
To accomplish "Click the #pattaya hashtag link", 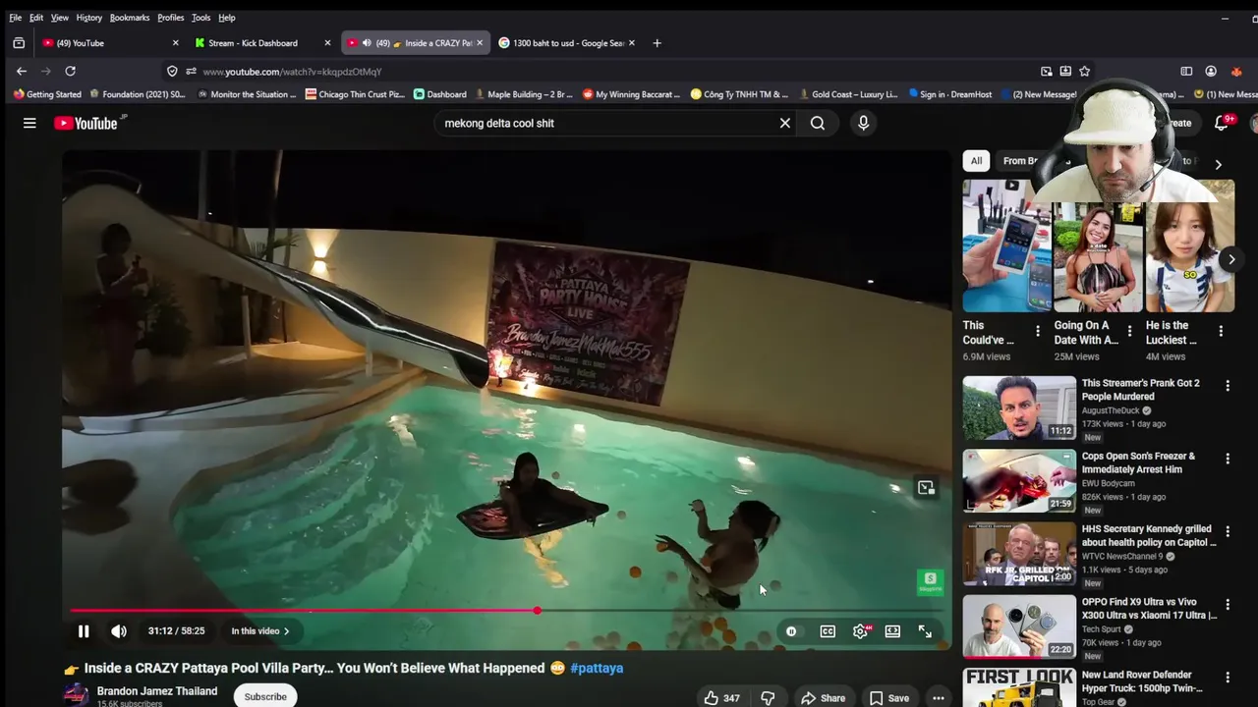I will pos(597,668).
